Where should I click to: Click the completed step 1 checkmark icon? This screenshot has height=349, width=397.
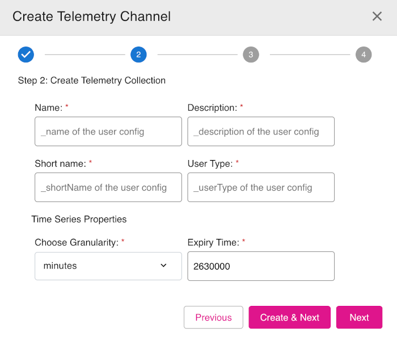26,54
